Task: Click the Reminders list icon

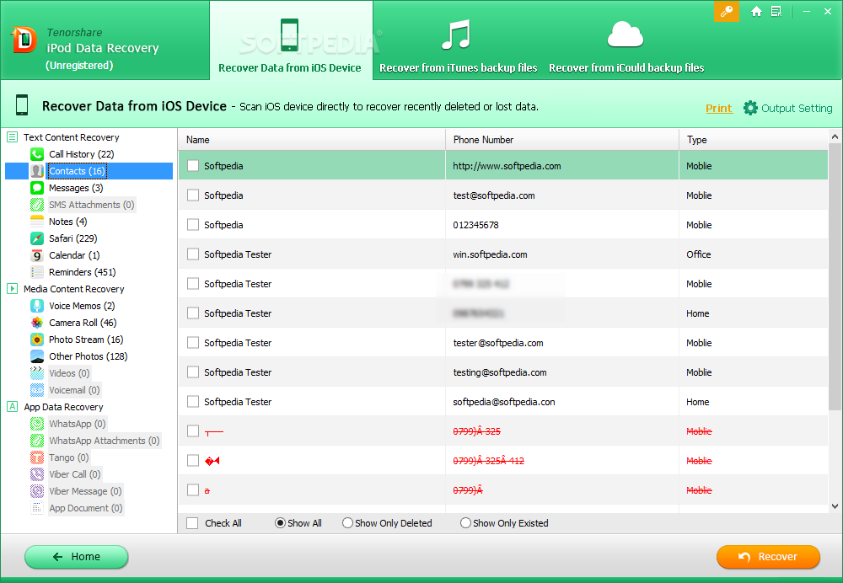Action: point(37,272)
